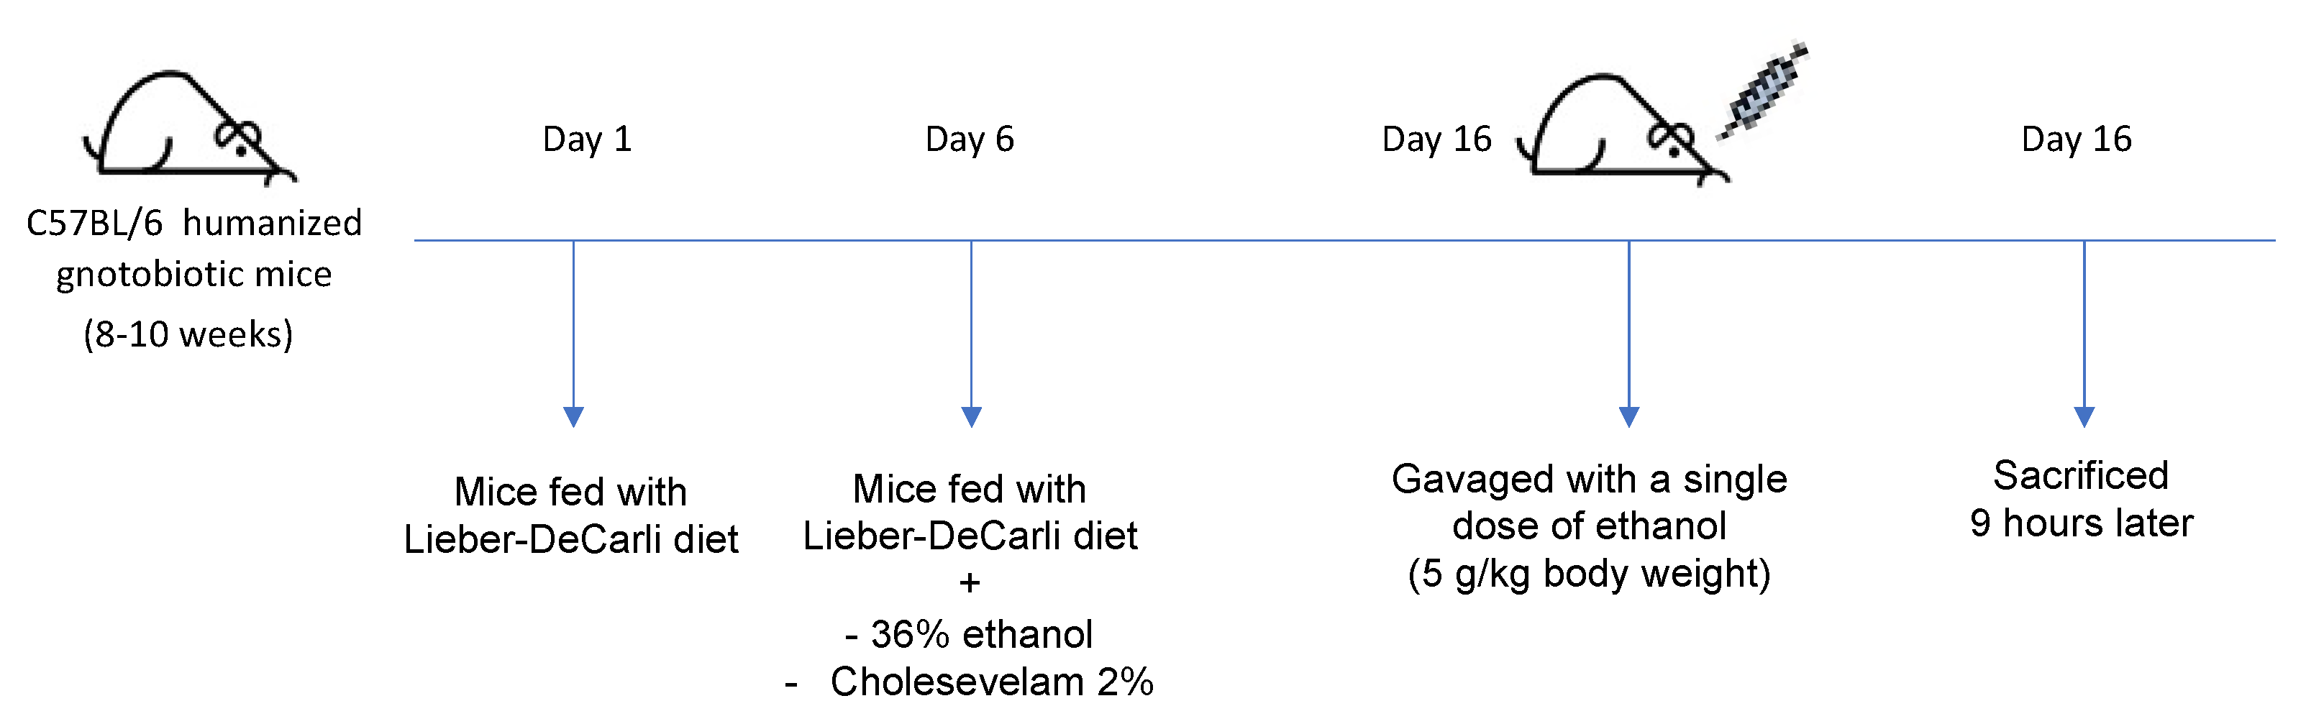The image size is (2306, 724).
Task: Click the plus sign under Lieber-DeCarli diet
Action: click(970, 584)
